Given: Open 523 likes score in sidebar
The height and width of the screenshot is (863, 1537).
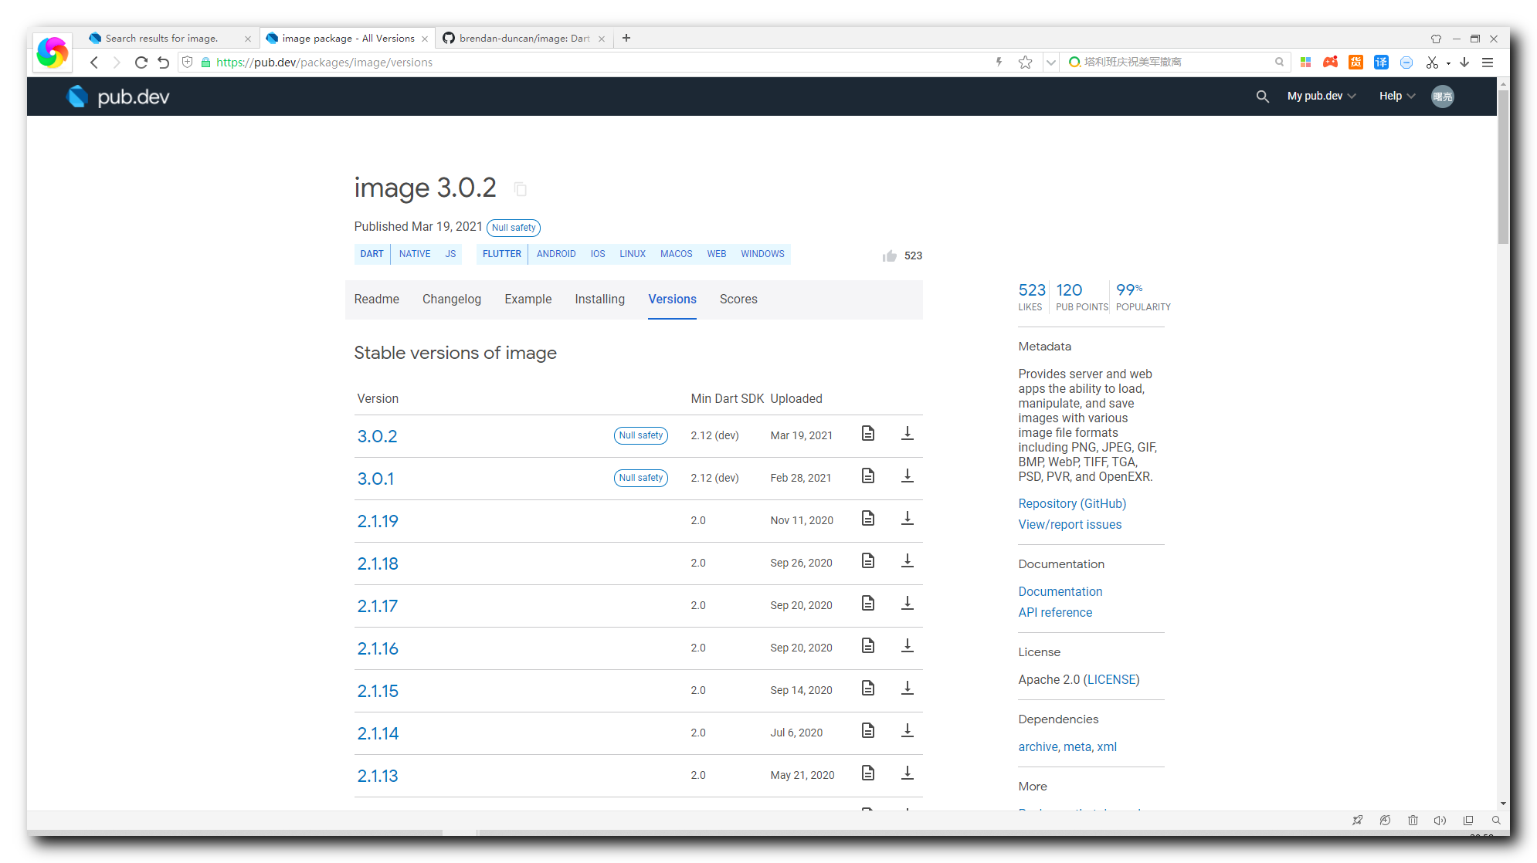Looking at the screenshot, I should 1031,296.
